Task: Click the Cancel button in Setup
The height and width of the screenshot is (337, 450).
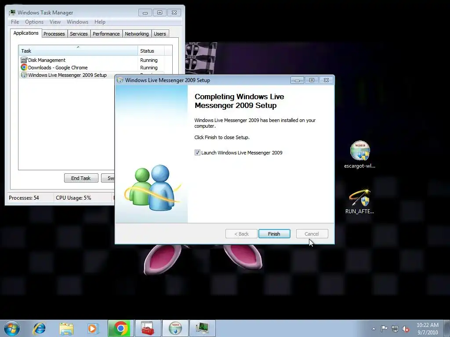Action: pyautogui.click(x=312, y=234)
